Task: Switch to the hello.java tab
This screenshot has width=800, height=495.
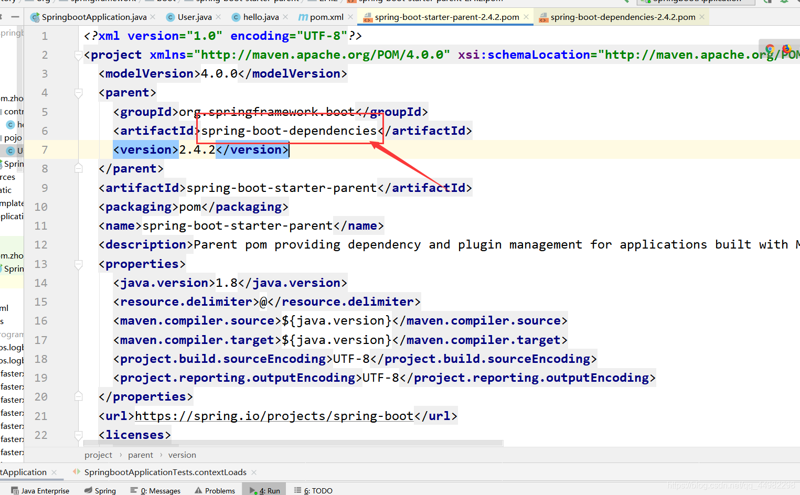Action: tap(261, 17)
